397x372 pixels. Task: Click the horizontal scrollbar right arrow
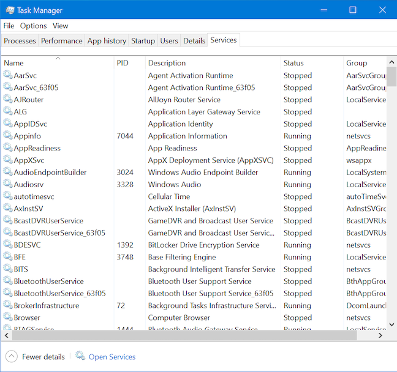point(380,335)
